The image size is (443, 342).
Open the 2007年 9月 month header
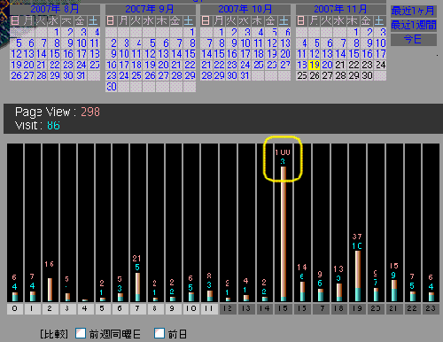pos(150,9)
